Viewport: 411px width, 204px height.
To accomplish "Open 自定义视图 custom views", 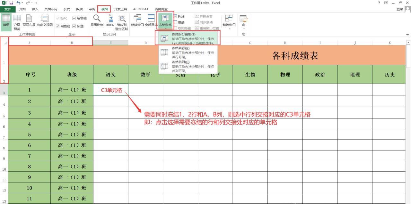I will tap(45, 21).
